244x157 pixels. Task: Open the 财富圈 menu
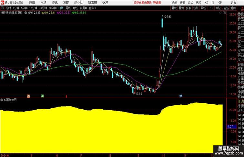pyautogui.click(x=92, y=3)
